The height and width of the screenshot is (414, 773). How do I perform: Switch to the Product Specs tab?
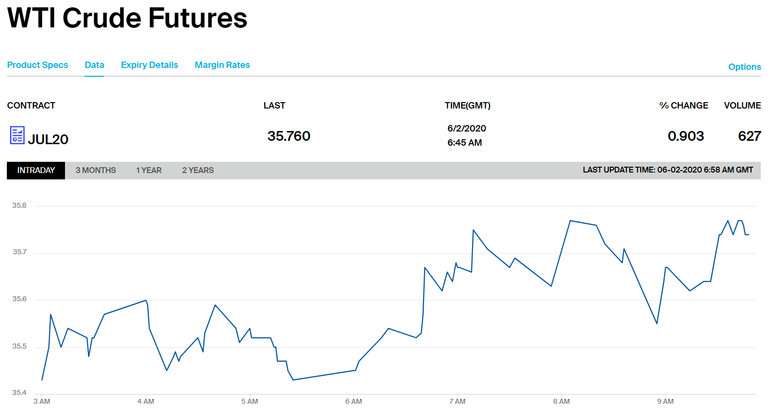pos(38,65)
